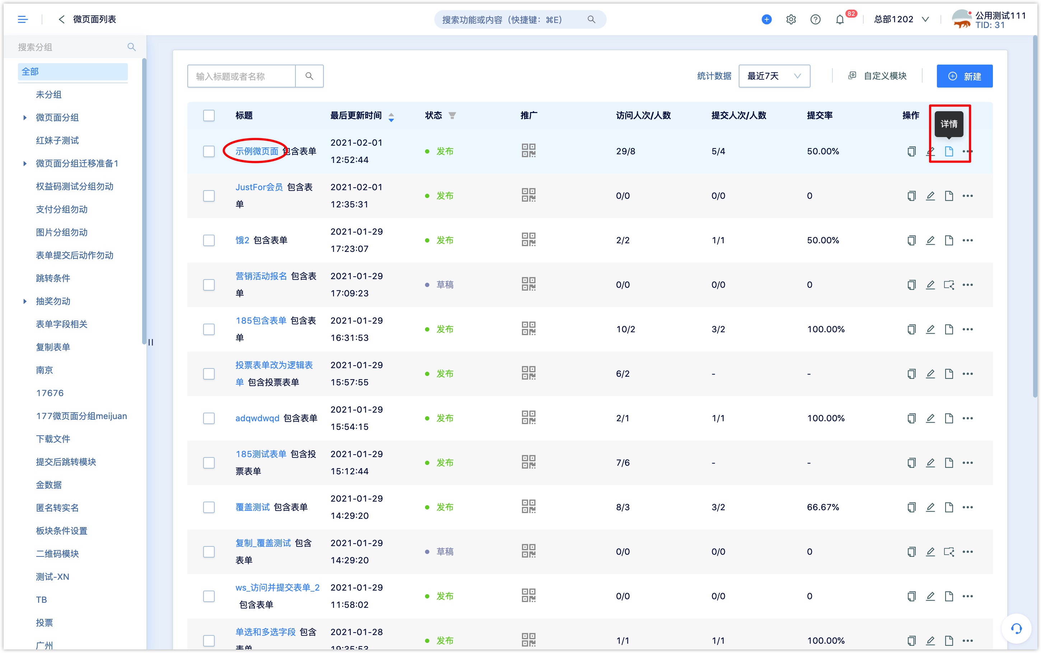Screen dimensions: 1041x653
Task: Open the 覆盖测试 title link
Action: 252,507
